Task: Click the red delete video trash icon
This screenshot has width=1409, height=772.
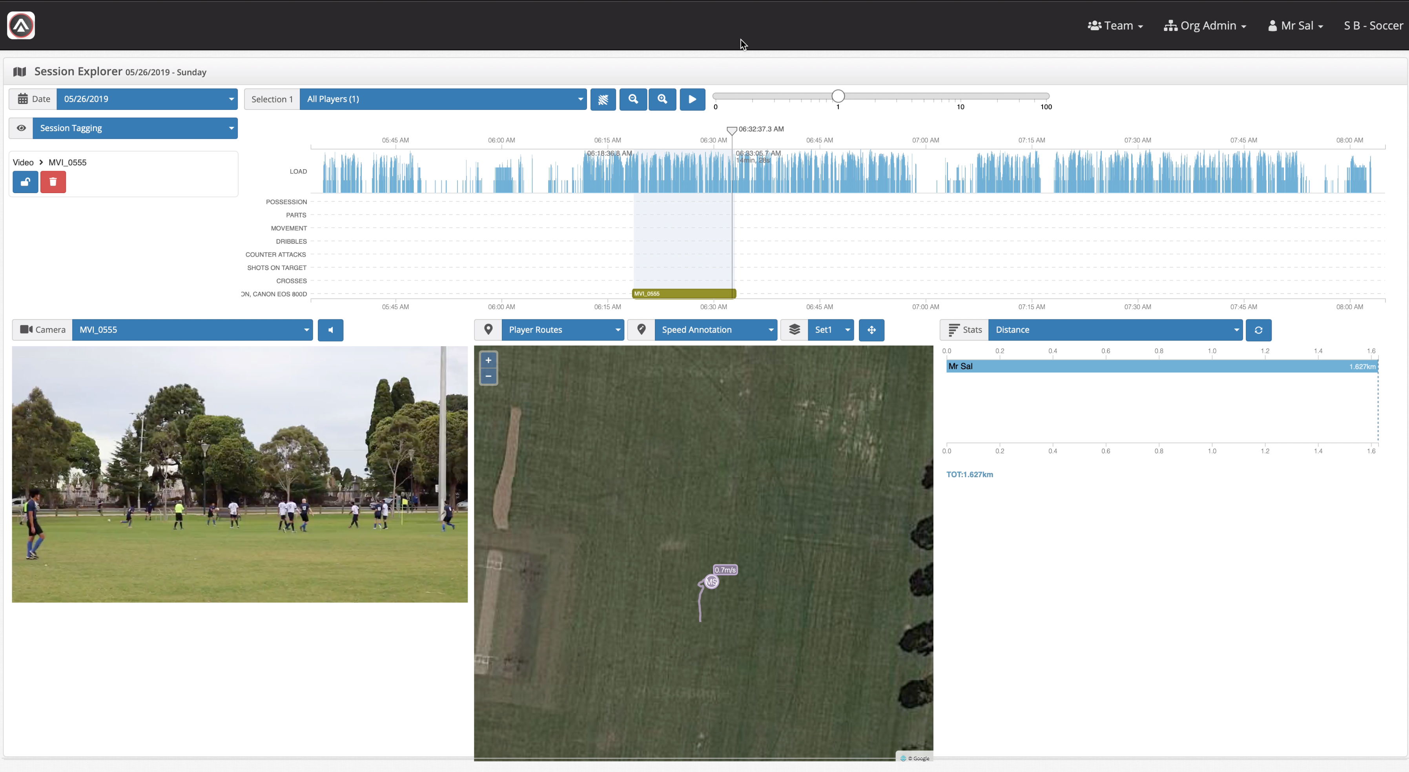Action: click(53, 182)
